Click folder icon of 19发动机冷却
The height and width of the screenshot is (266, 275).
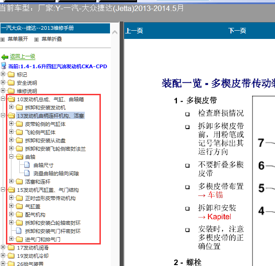click(x=11, y=255)
